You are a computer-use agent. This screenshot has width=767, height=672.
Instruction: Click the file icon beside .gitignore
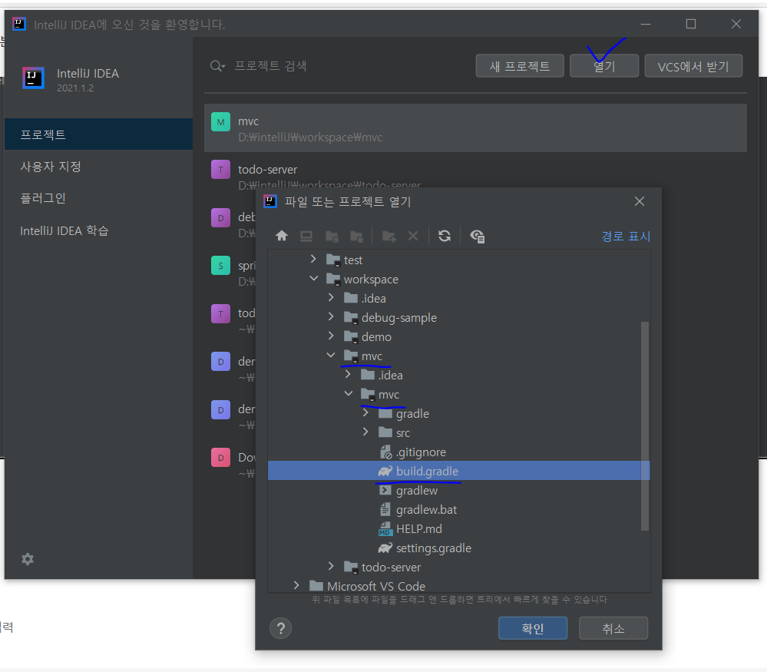(385, 452)
